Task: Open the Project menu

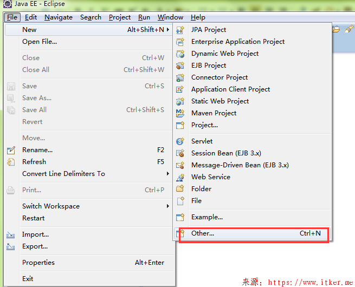Action: click(120, 17)
